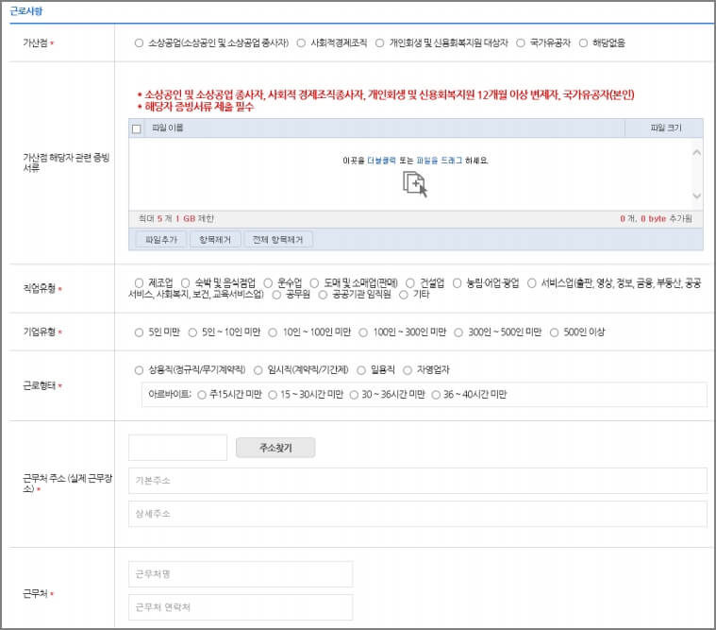Select 해당없음 radio option
Screen dimensions: 716x630
tap(583, 43)
